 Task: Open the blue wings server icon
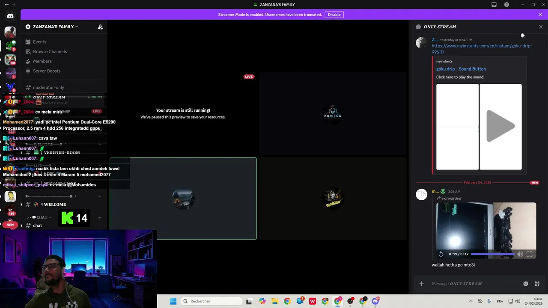point(10,87)
